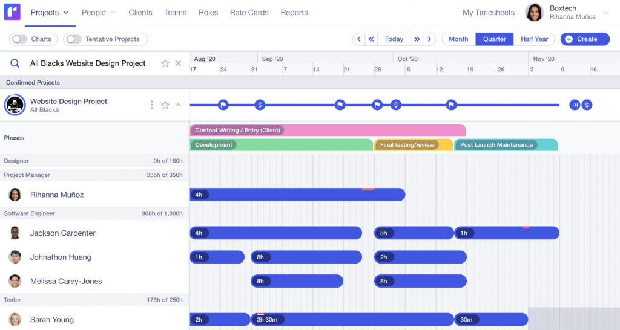The width and height of the screenshot is (620, 330).
Task: Skip forward with double-right arrows
Action: click(x=417, y=39)
